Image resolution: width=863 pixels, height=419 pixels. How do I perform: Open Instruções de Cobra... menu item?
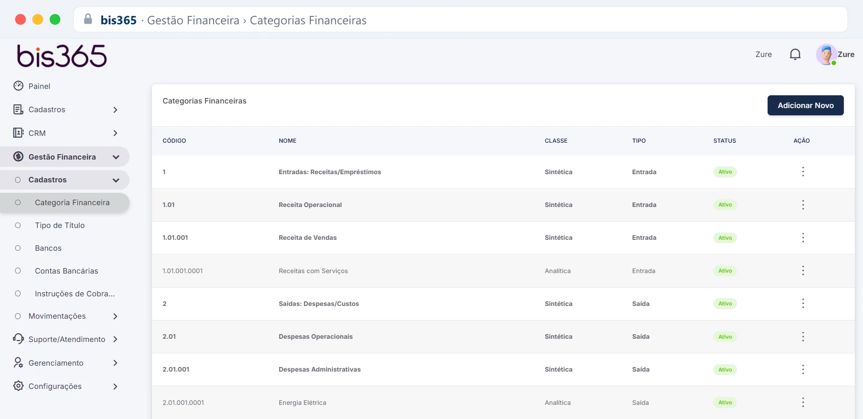point(75,294)
